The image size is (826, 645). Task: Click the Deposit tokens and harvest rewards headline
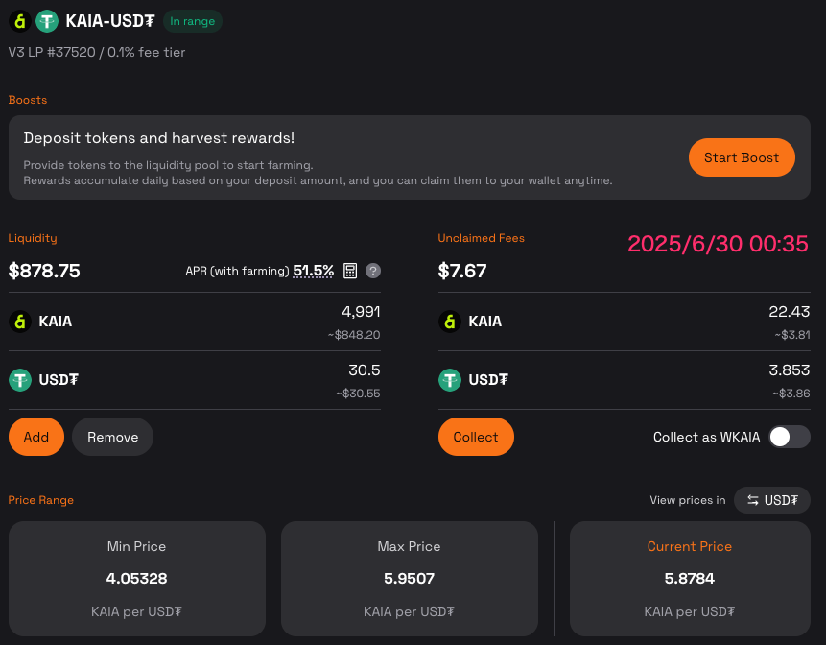[x=159, y=138]
